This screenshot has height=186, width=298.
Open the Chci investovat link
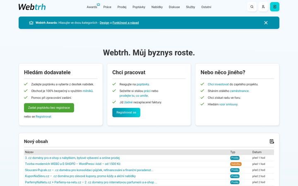(x=218, y=84)
